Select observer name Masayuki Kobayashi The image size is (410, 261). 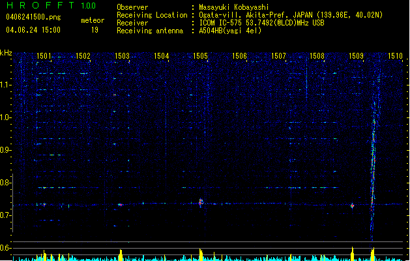(x=234, y=7)
